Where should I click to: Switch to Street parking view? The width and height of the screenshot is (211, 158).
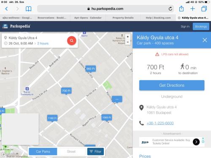[71, 152]
